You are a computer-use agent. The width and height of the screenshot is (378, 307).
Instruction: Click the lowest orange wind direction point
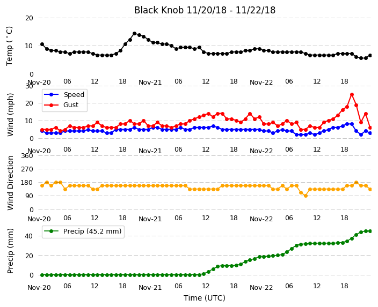[x=306, y=196]
